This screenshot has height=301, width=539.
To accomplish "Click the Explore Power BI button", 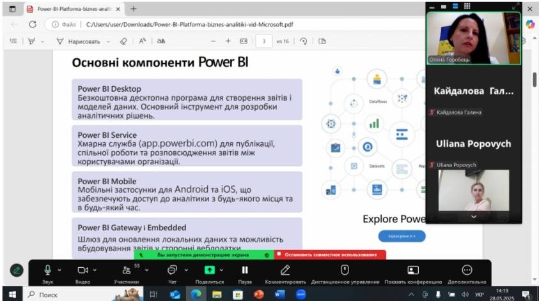I will tap(401, 236).
